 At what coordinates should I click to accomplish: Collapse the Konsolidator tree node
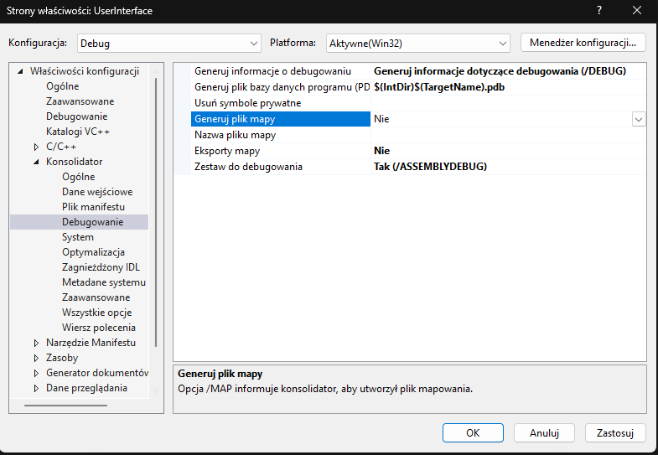tap(36, 162)
